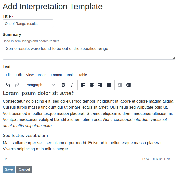Toggle italic formatting in editor toolbar

[x=72, y=85]
